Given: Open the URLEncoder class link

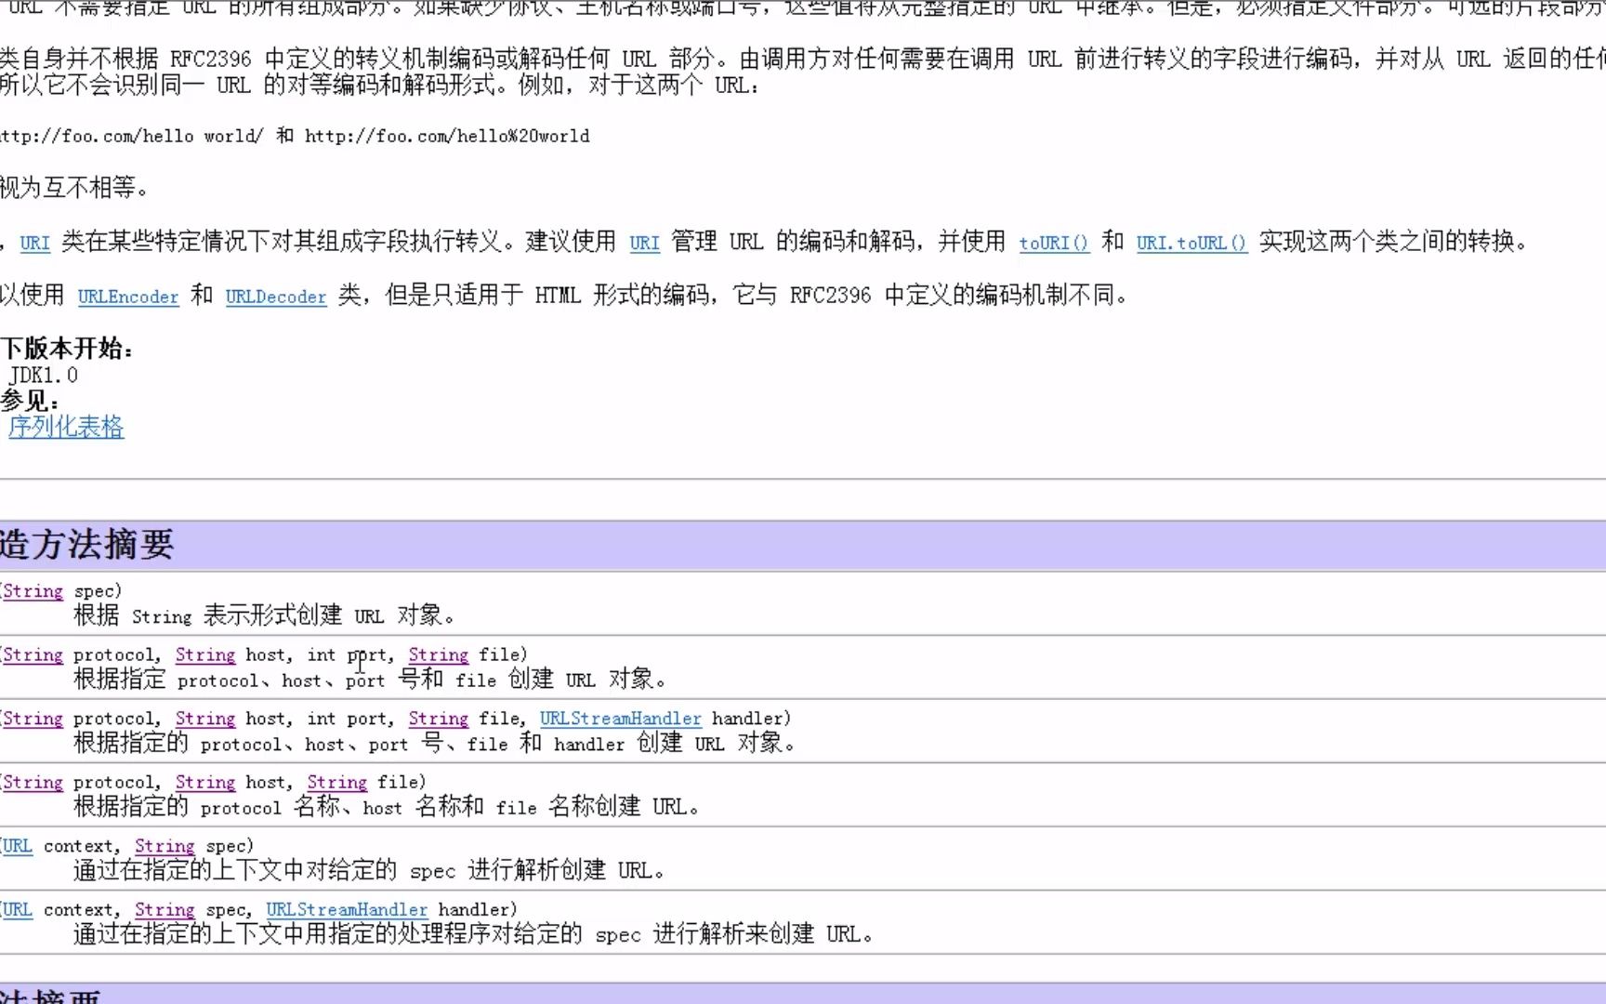Looking at the screenshot, I should pyautogui.click(x=127, y=297).
